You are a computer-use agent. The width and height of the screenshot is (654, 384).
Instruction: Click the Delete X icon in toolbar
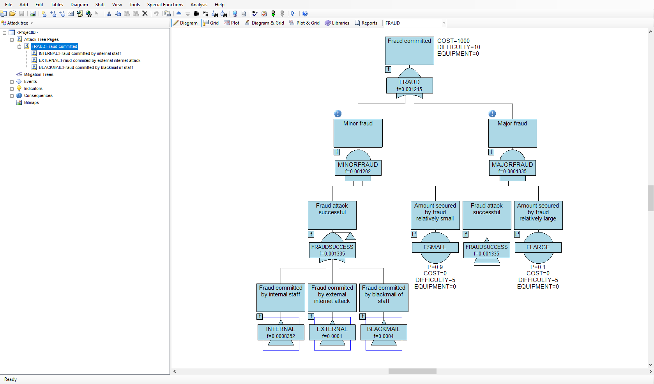[x=145, y=14]
